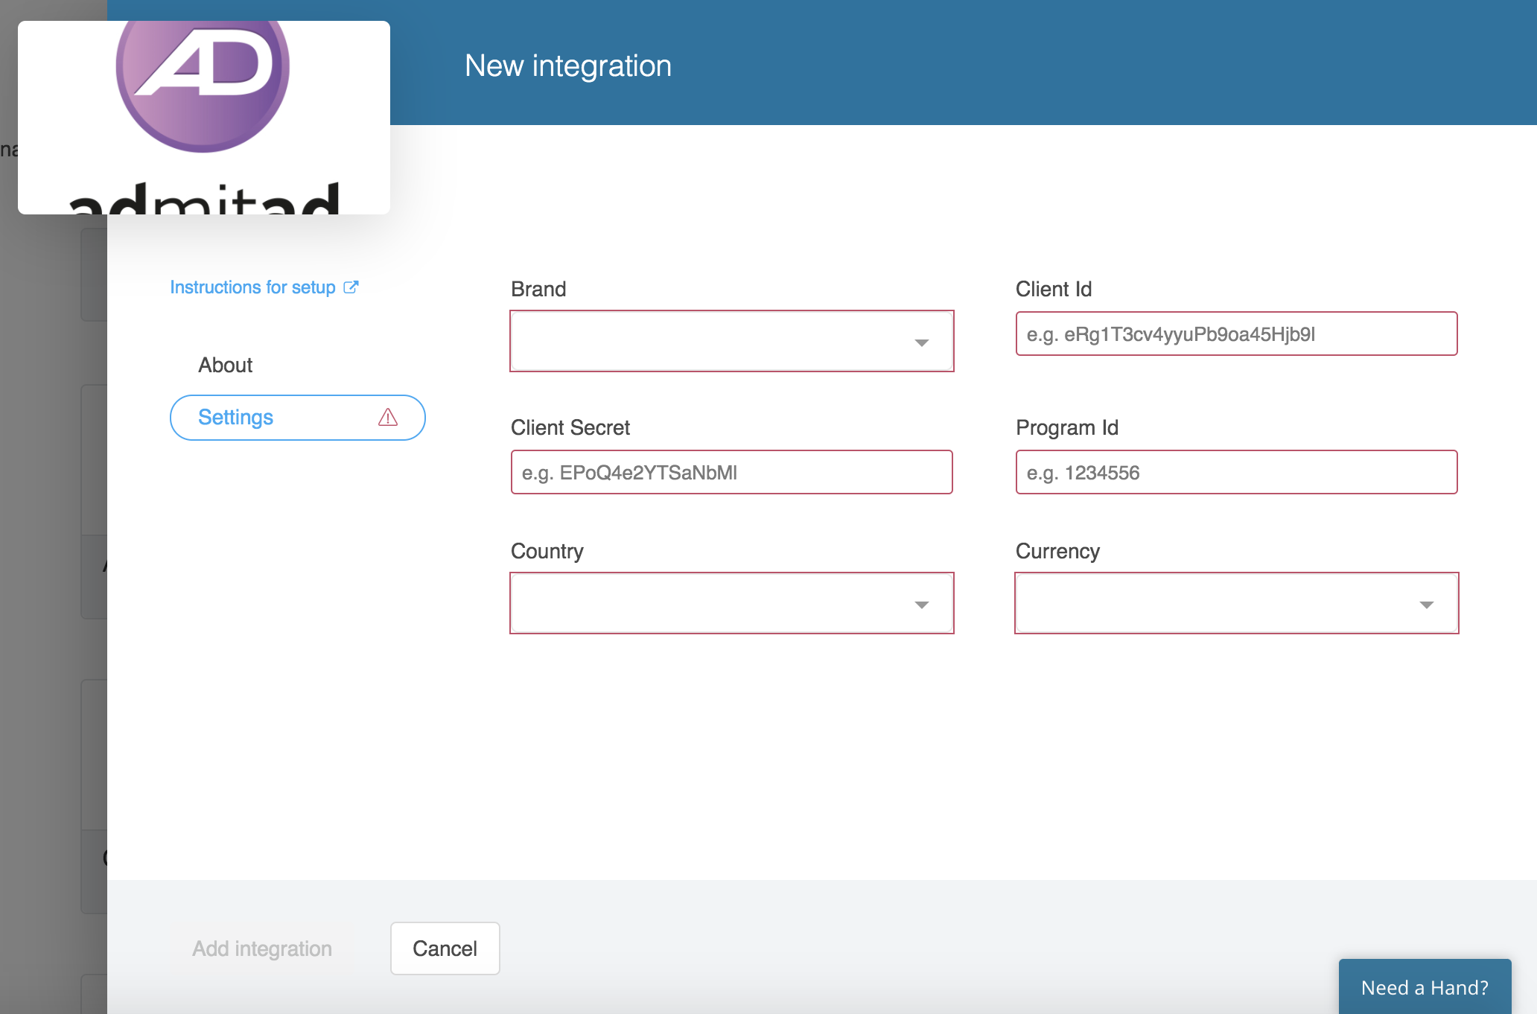
Task: Open the Need a Hand? help widget
Action: pyautogui.click(x=1424, y=987)
